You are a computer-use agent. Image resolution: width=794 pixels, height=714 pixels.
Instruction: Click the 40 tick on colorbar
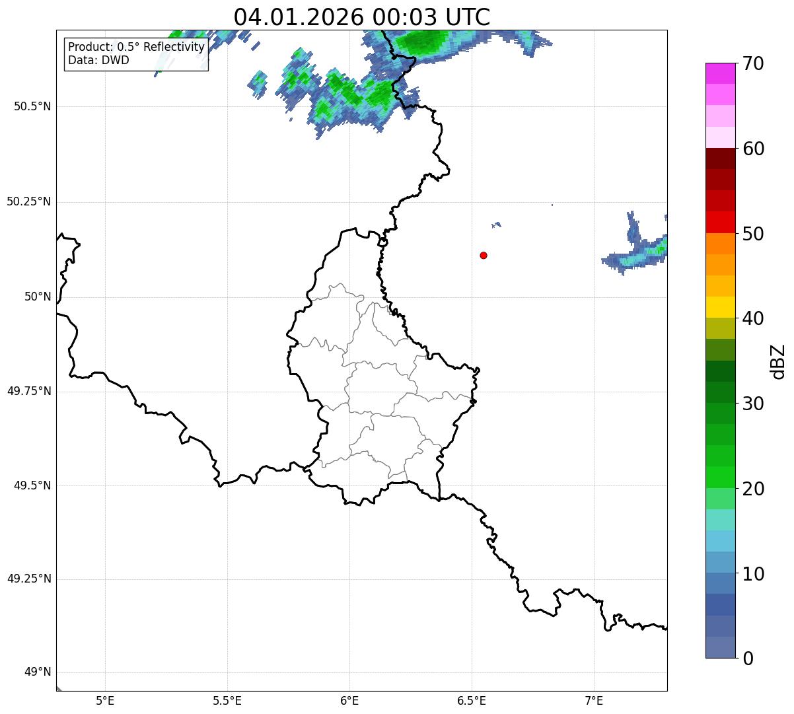click(753, 318)
